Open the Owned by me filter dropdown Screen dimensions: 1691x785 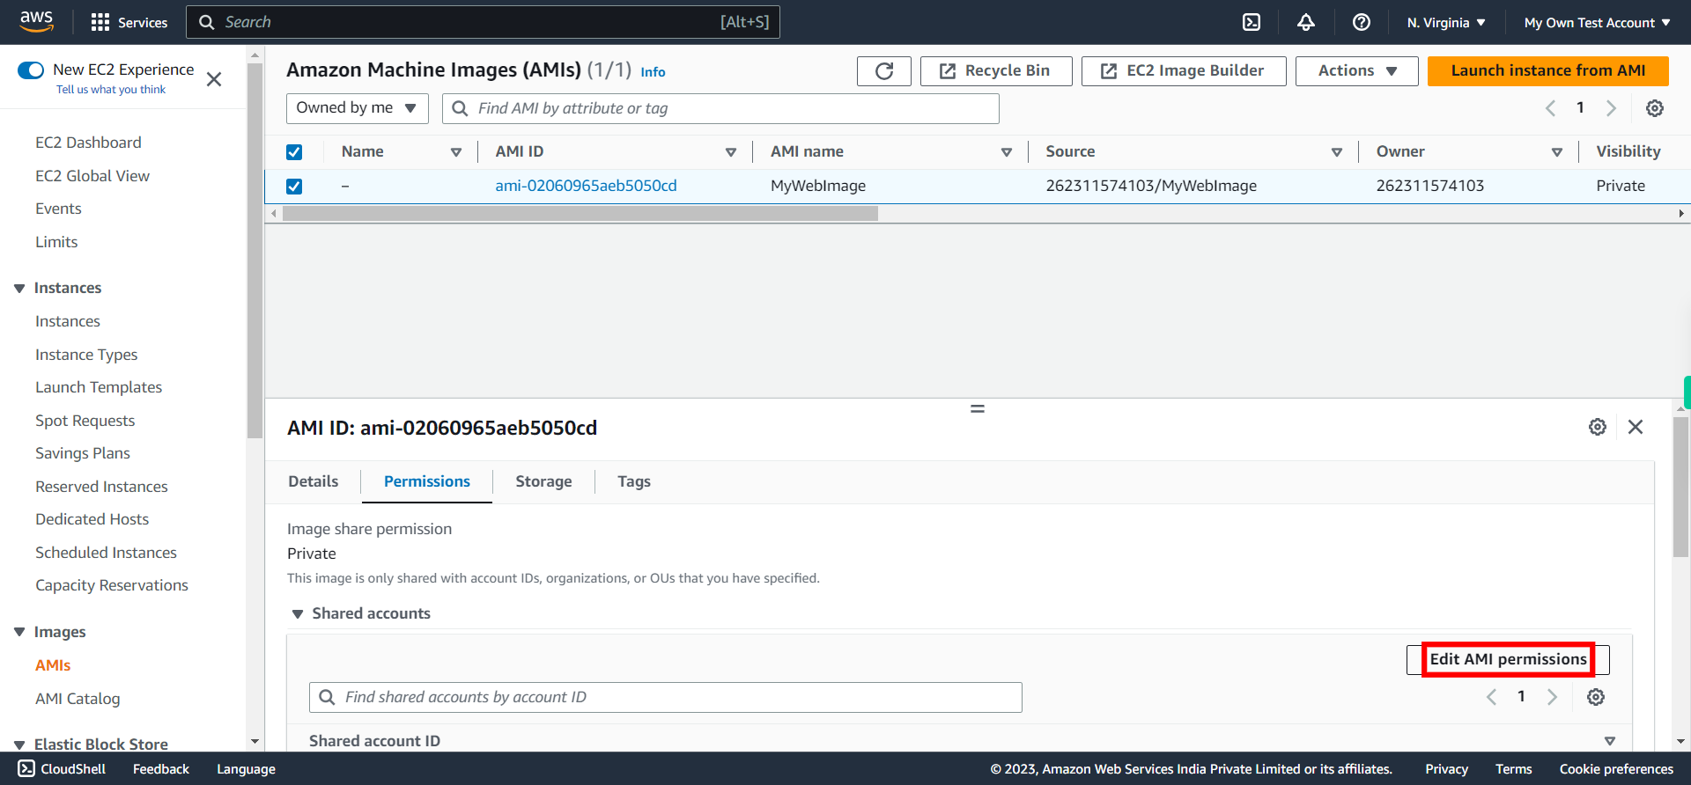coord(357,108)
